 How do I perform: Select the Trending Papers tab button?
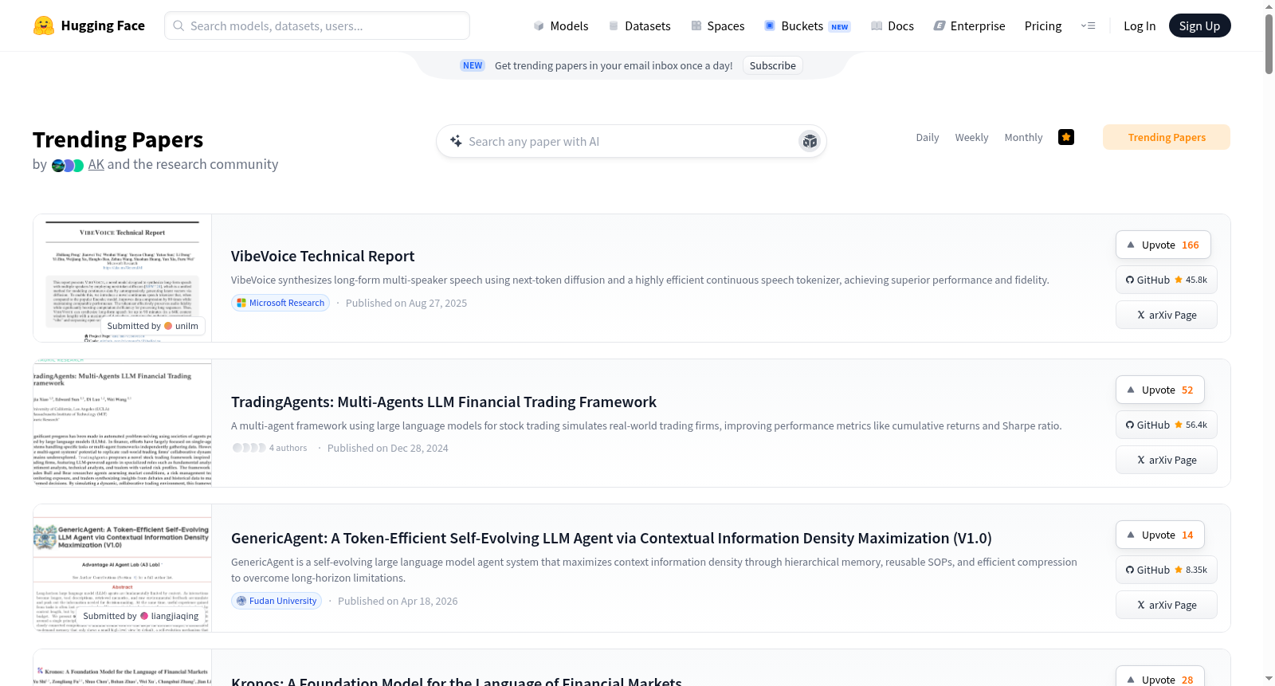[x=1167, y=137]
